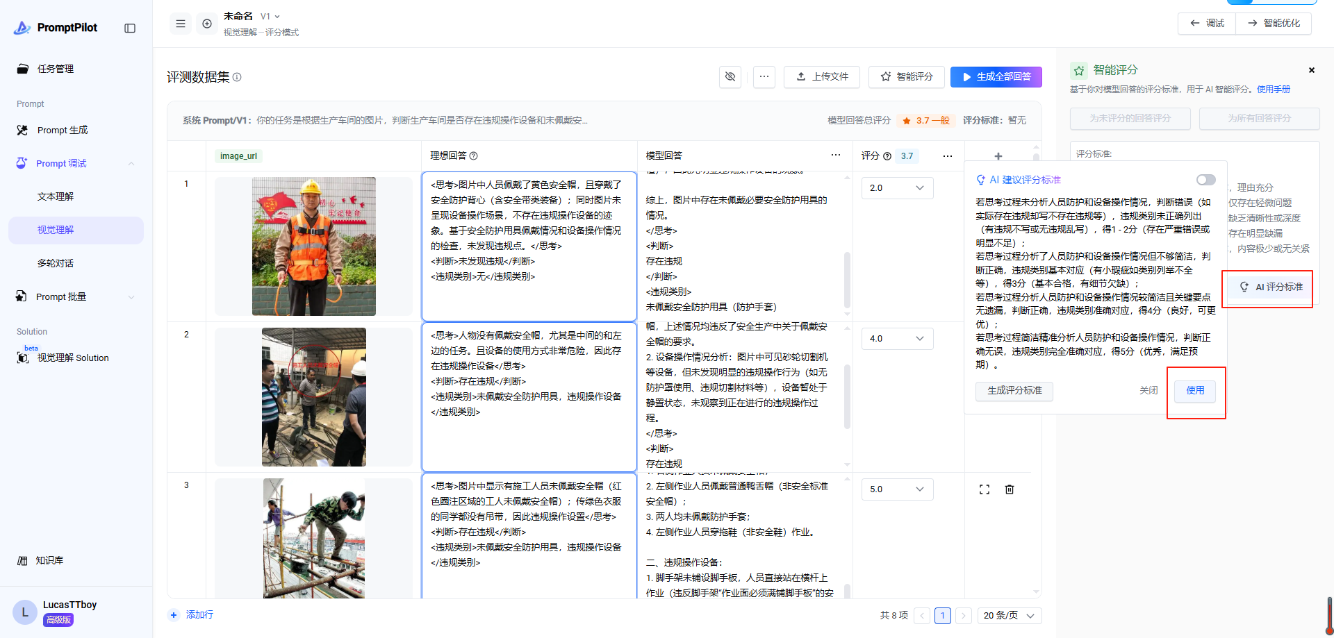Open the row 2 score dropdown 4.0
Screen dimensions: 1334x638
(x=897, y=339)
